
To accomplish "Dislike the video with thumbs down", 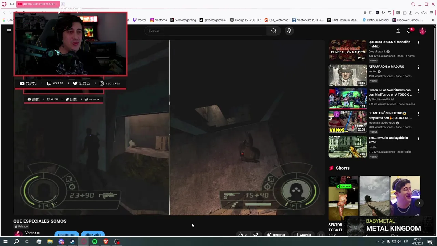I will coord(256,235).
